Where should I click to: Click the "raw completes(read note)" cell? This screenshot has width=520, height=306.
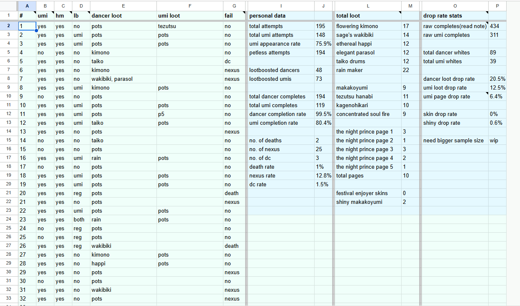(x=455, y=26)
